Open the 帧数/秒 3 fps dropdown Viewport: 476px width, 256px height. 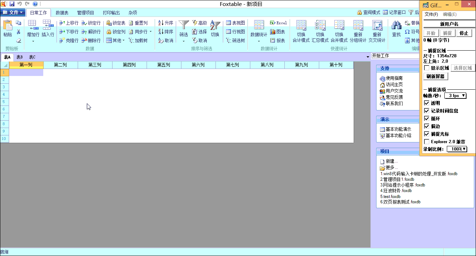coord(455,96)
